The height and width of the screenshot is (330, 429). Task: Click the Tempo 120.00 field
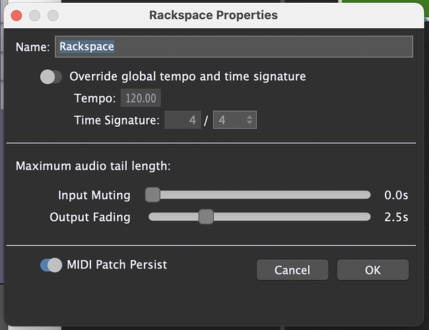pos(141,98)
